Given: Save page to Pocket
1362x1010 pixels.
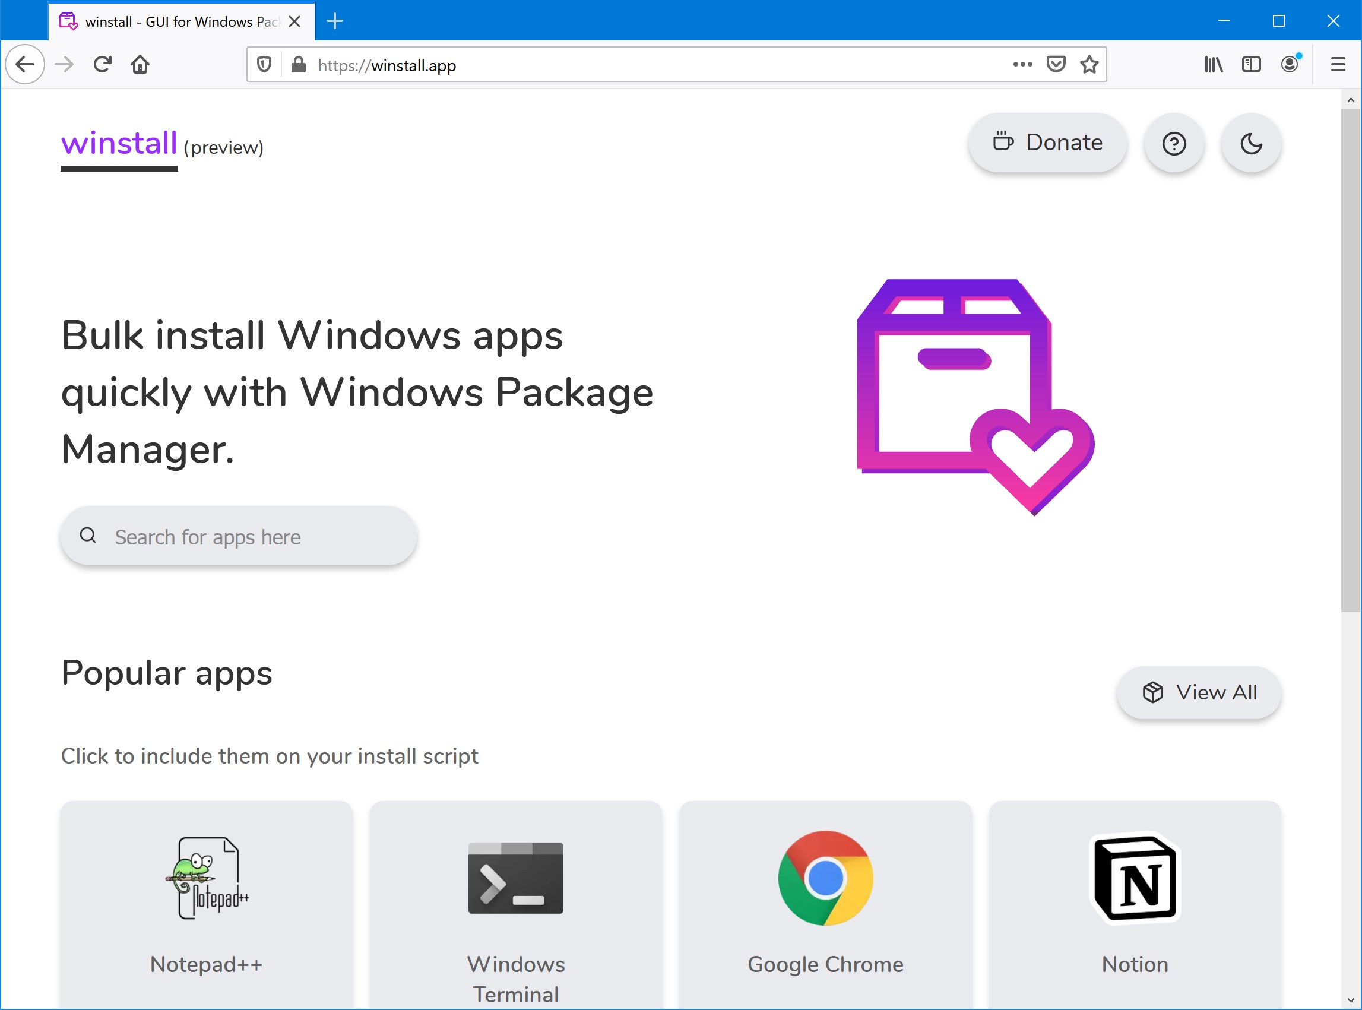Looking at the screenshot, I should coord(1056,64).
